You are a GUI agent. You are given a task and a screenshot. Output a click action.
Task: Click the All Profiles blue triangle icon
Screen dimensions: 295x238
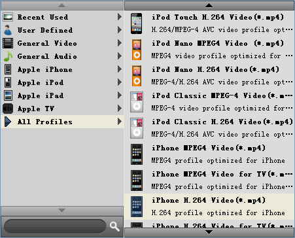point(8,122)
